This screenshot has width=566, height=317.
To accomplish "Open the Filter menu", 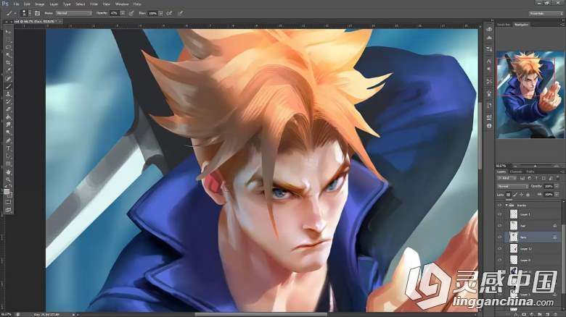I will click(x=94, y=4).
